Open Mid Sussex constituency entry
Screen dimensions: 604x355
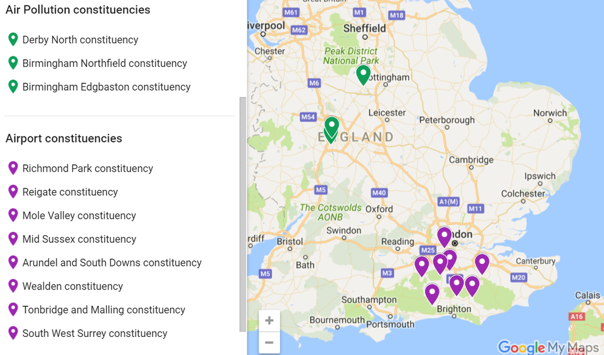tap(80, 239)
